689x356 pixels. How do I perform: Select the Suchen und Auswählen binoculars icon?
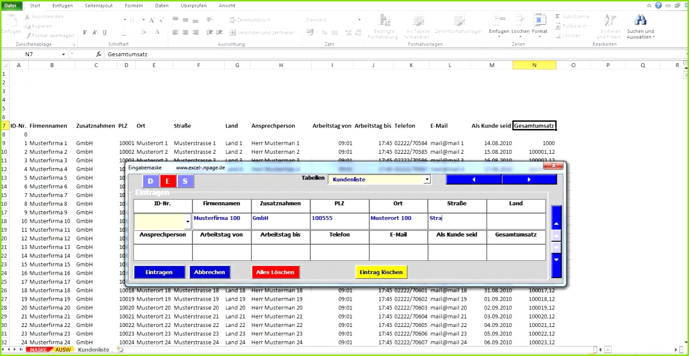tap(640, 20)
